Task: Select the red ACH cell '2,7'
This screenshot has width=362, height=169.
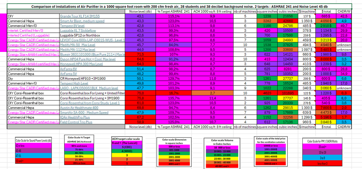Action: 212,93
